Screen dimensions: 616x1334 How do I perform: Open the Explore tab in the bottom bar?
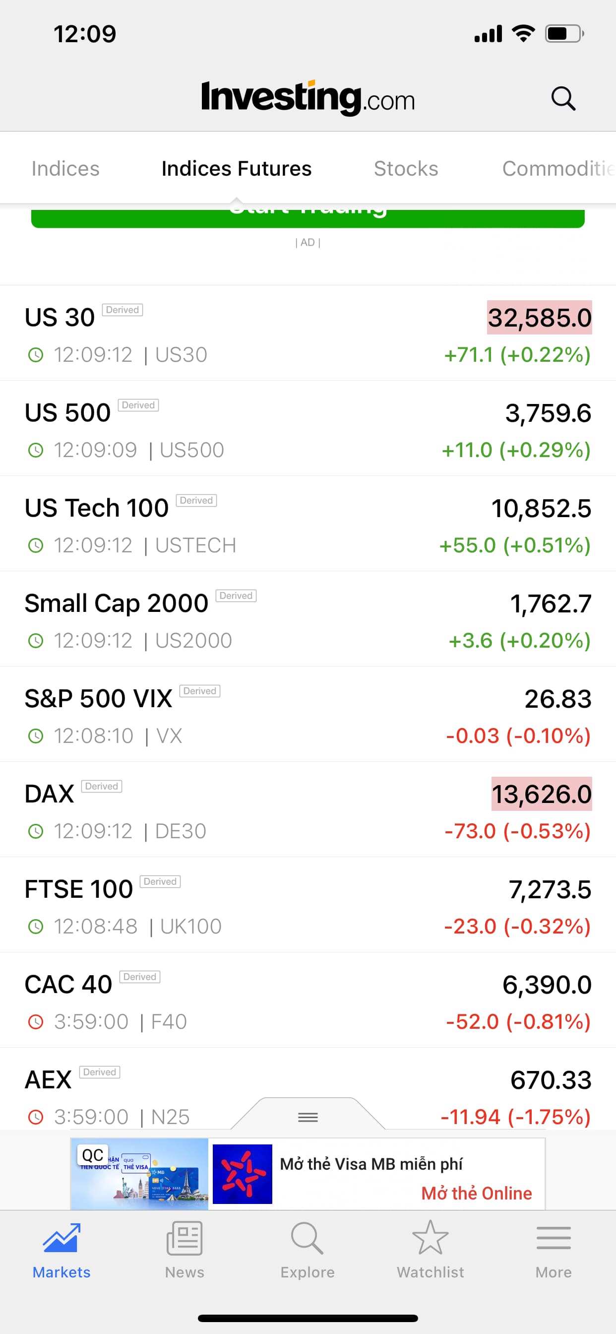[308, 1250]
